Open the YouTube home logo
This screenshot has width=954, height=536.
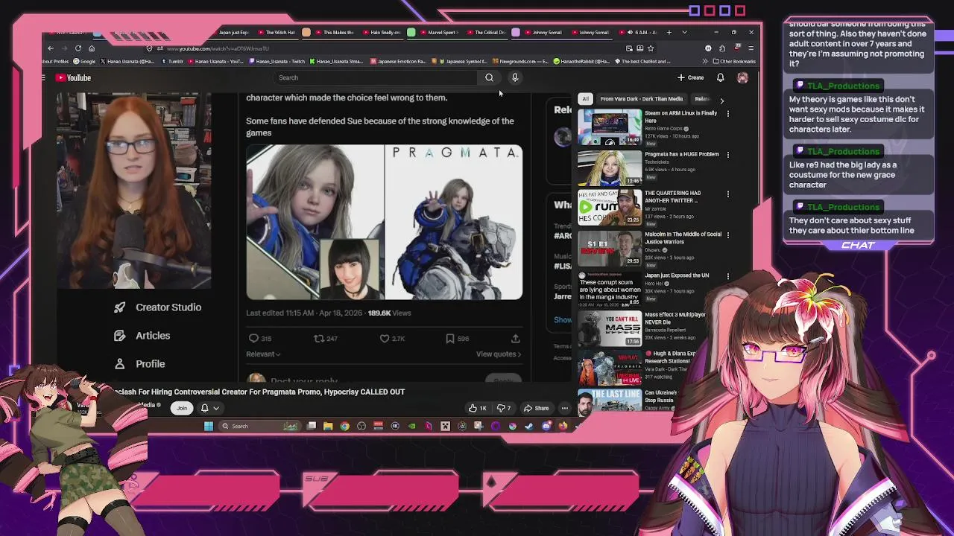click(x=74, y=77)
